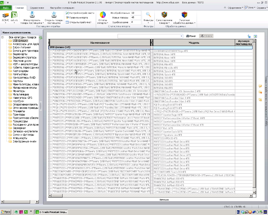Open the Окна dropdown menu

250,8
